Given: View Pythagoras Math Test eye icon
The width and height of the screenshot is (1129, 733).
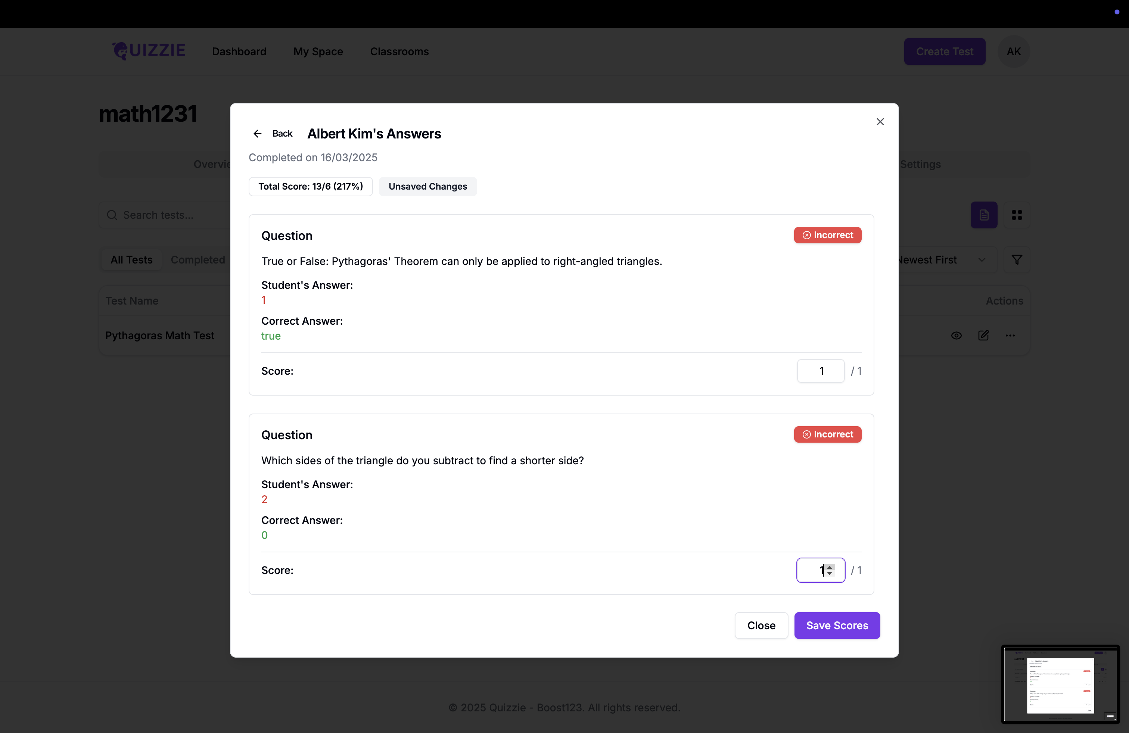Looking at the screenshot, I should (x=957, y=336).
